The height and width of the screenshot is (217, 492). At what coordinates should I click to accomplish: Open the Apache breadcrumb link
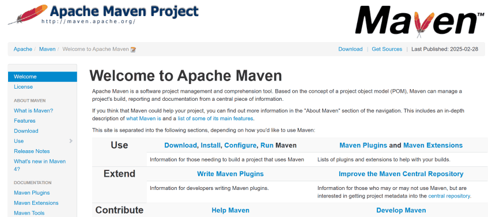click(x=23, y=50)
